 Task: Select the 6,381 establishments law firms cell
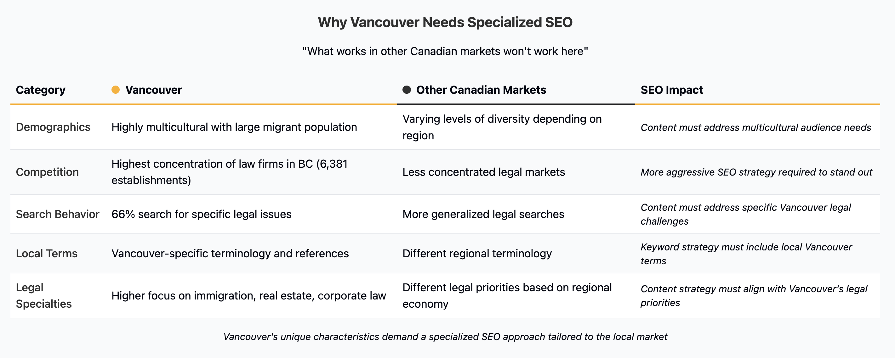click(229, 172)
